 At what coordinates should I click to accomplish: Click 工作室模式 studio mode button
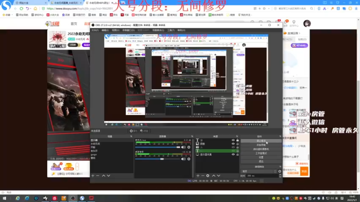pos(261,153)
